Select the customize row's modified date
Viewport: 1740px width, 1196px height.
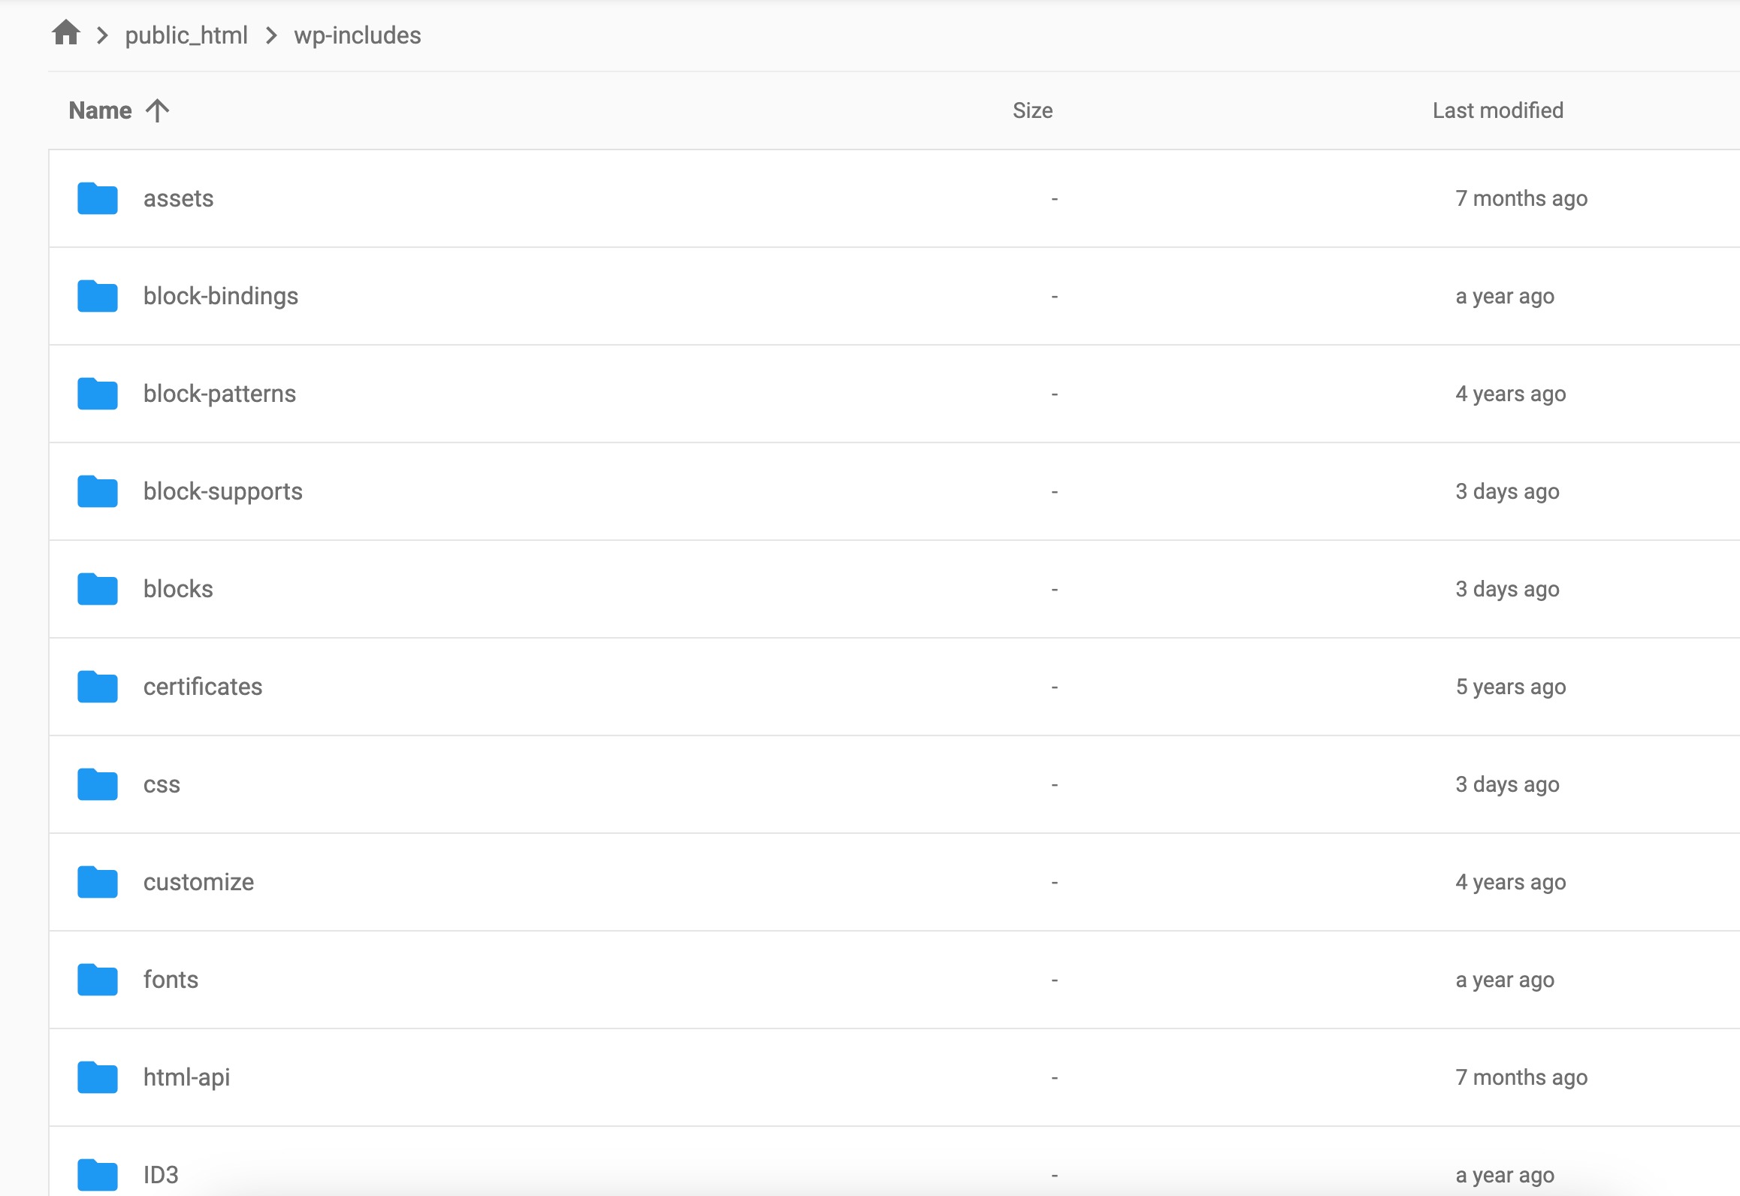(x=1510, y=882)
